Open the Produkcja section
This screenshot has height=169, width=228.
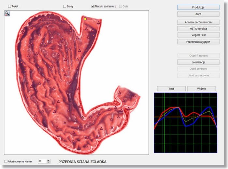pos(198,7)
